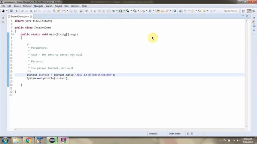Open the dropdown beside New Java Class
Viewport: 257px width, 144px height.
tap(153, 11)
